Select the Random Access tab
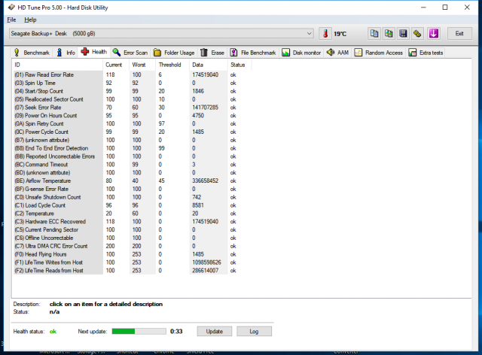482x355 pixels. click(x=380, y=53)
